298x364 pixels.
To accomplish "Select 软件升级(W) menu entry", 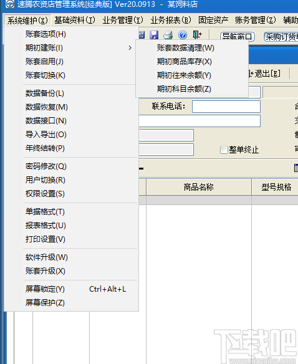I will 71,257.
